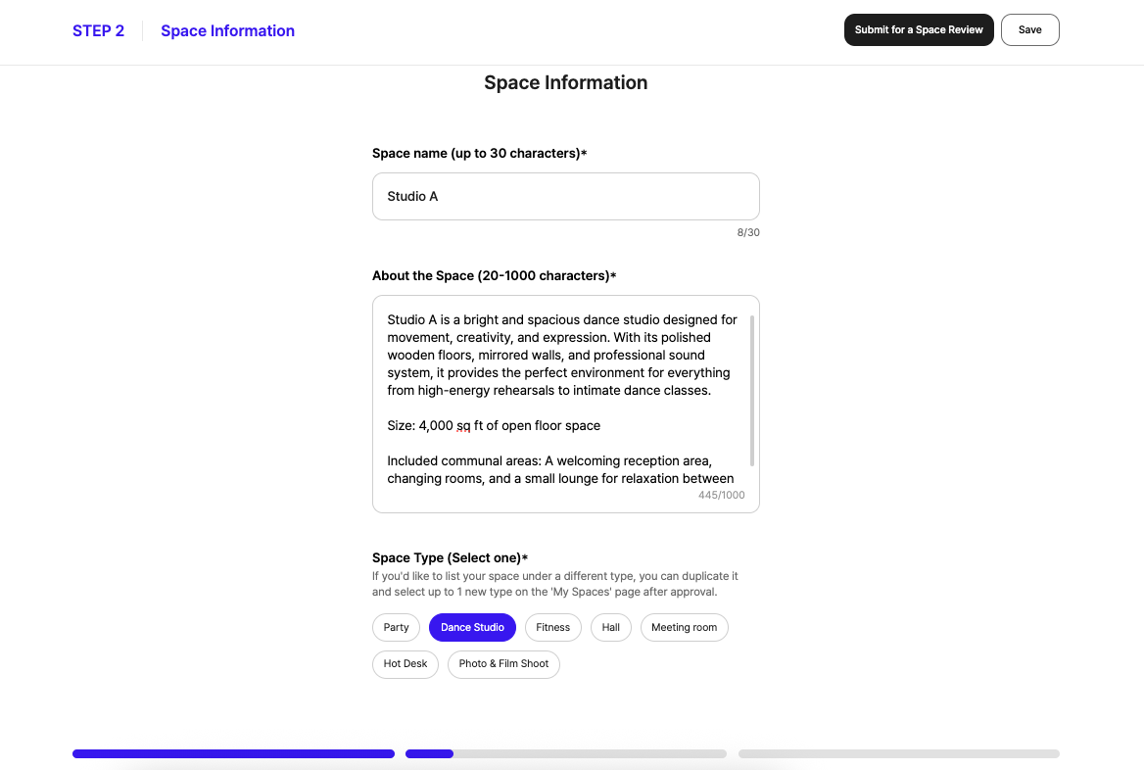Click the description textarea scrollbar

coord(751,391)
